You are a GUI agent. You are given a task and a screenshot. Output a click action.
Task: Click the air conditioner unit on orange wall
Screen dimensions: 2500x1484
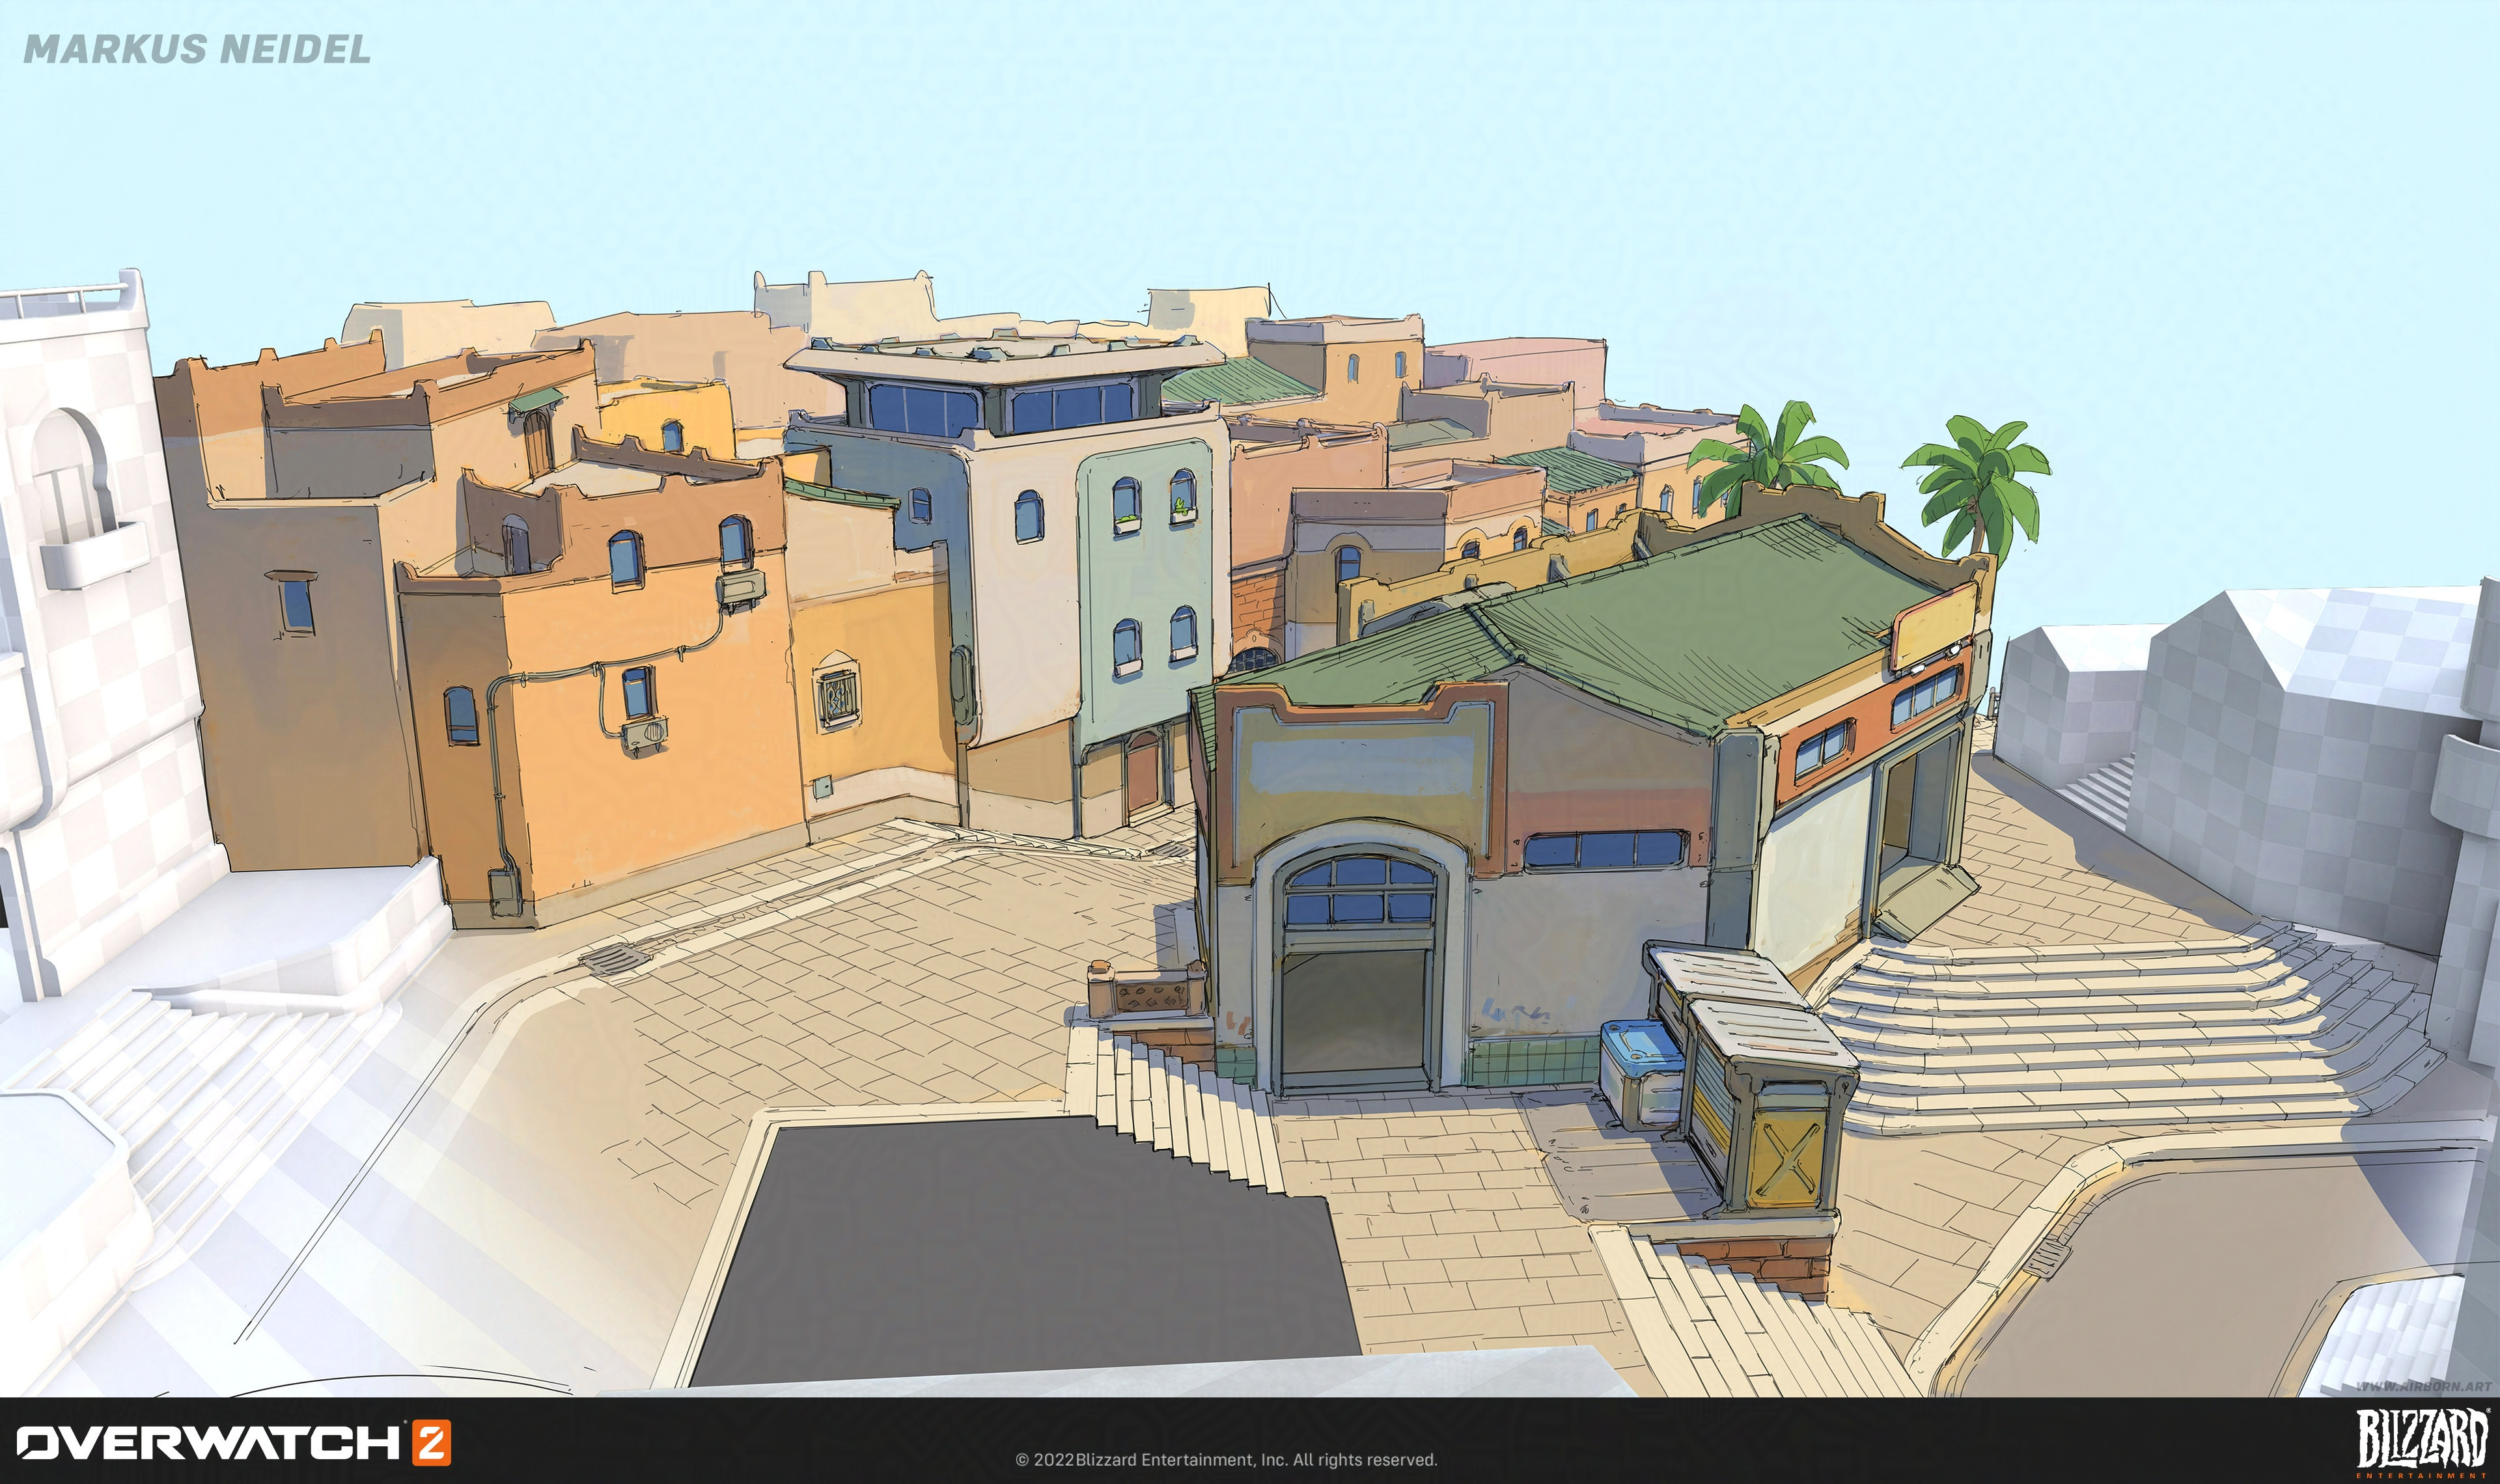(645, 733)
